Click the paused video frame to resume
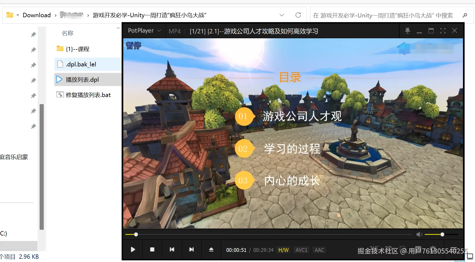Viewport: 475px width, 262px height. 293,133
